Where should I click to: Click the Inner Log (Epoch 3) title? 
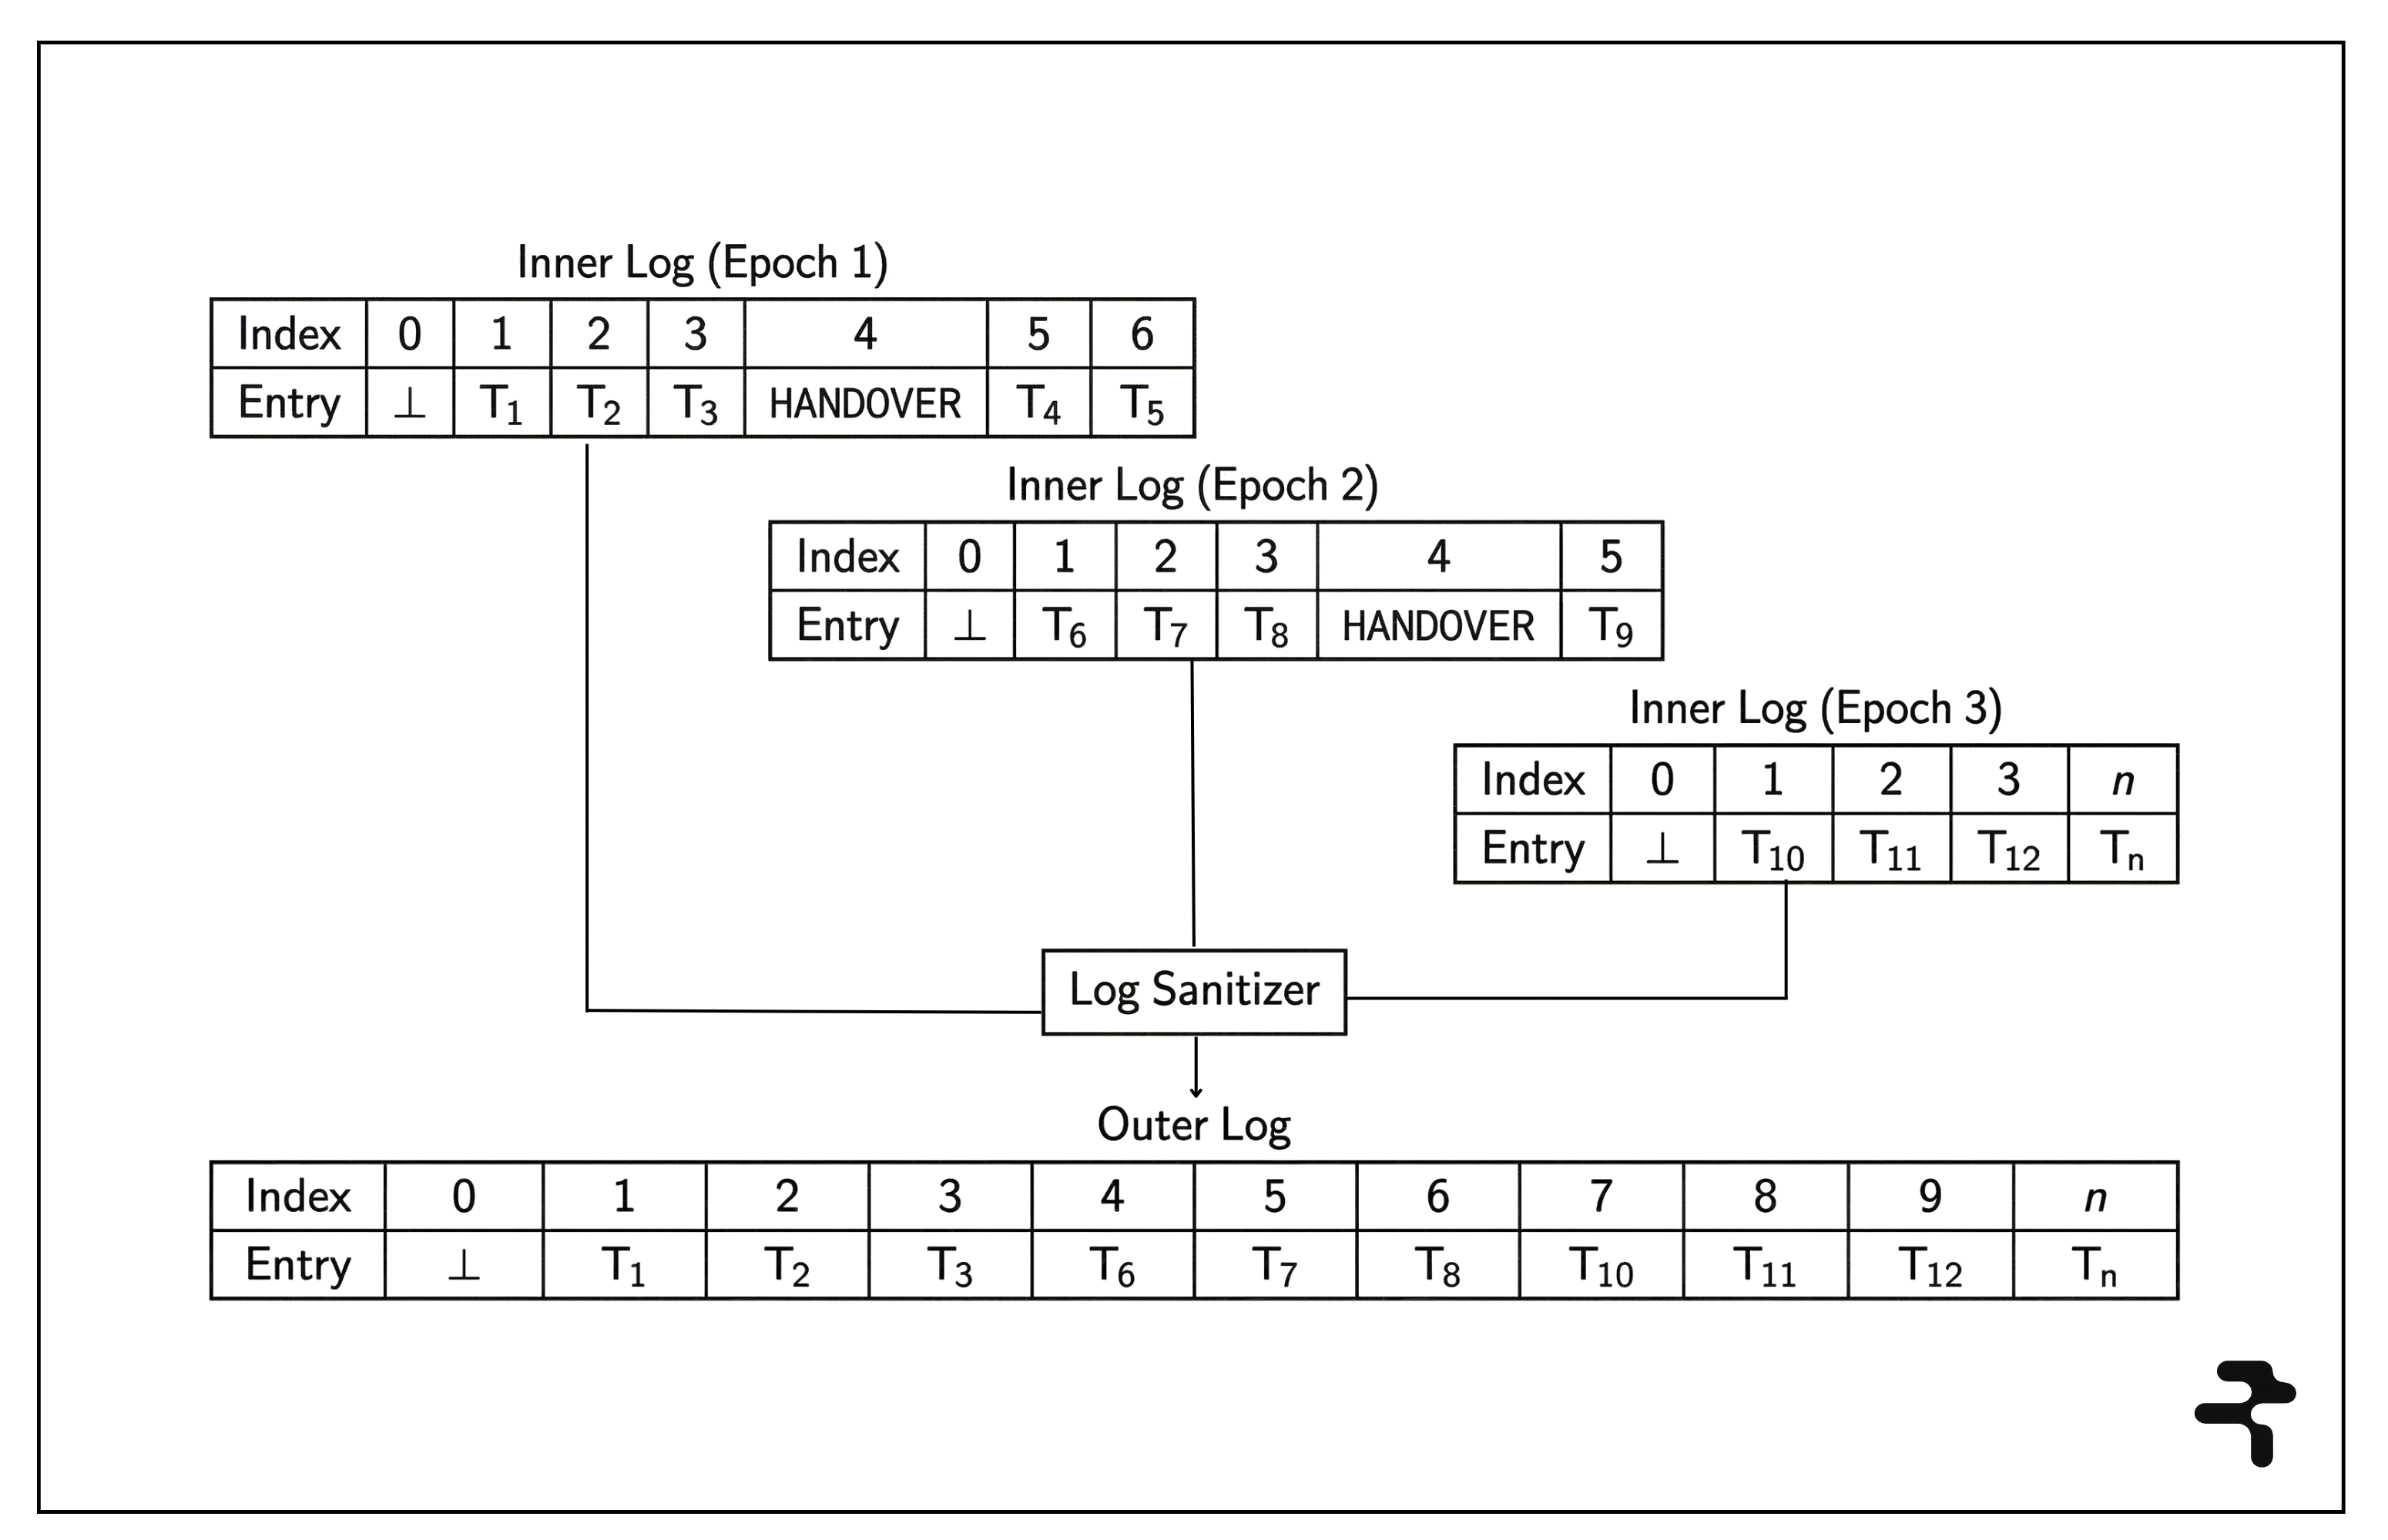tap(1815, 709)
